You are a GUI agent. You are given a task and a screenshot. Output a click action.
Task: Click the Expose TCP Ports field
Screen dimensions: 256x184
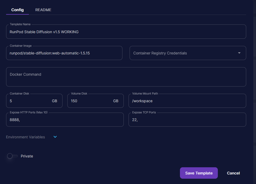click(187, 120)
